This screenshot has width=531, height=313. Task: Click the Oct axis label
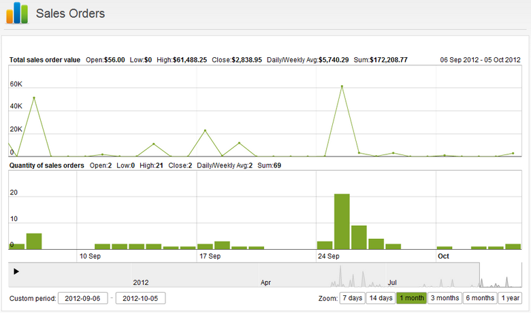coord(443,256)
